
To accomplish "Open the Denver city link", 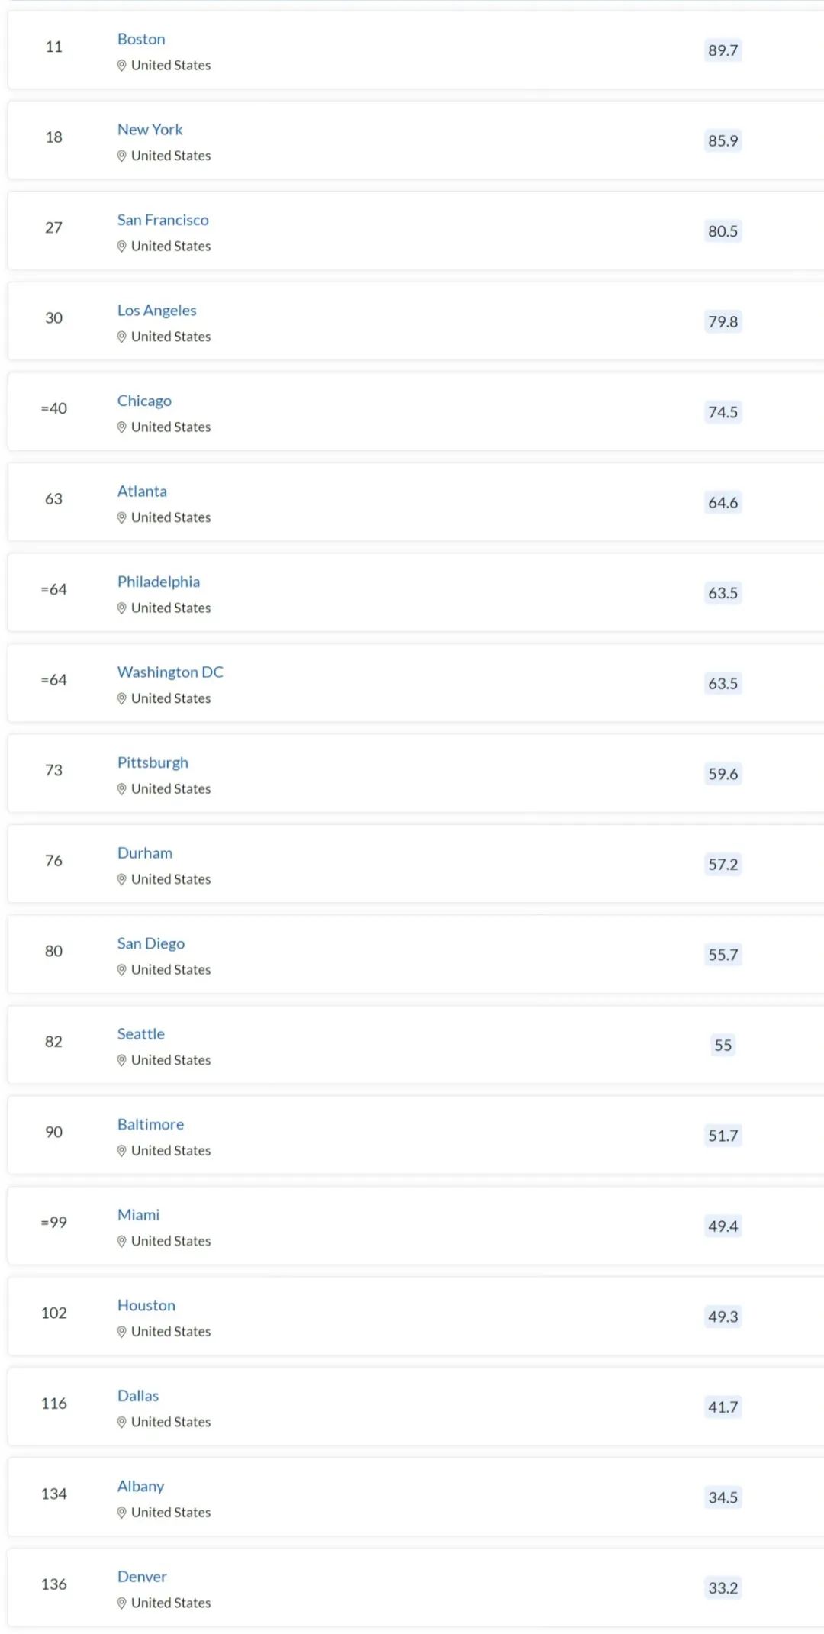I will point(142,1577).
